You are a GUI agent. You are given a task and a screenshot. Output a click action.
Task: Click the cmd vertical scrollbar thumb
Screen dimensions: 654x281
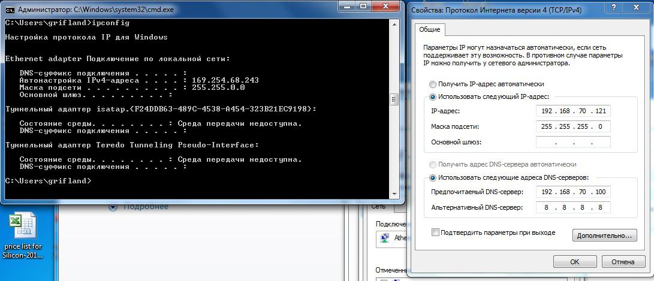point(394,99)
